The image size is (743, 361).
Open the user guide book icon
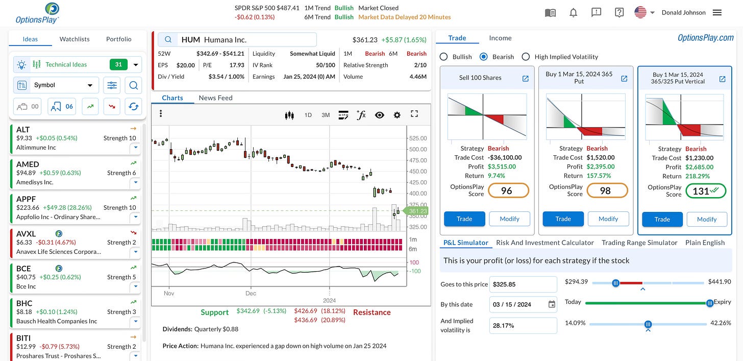click(x=550, y=13)
